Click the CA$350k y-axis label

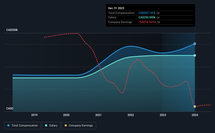(12, 30)
